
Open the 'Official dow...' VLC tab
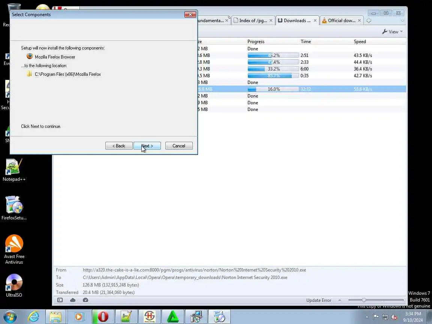click(x=342, y=20)
